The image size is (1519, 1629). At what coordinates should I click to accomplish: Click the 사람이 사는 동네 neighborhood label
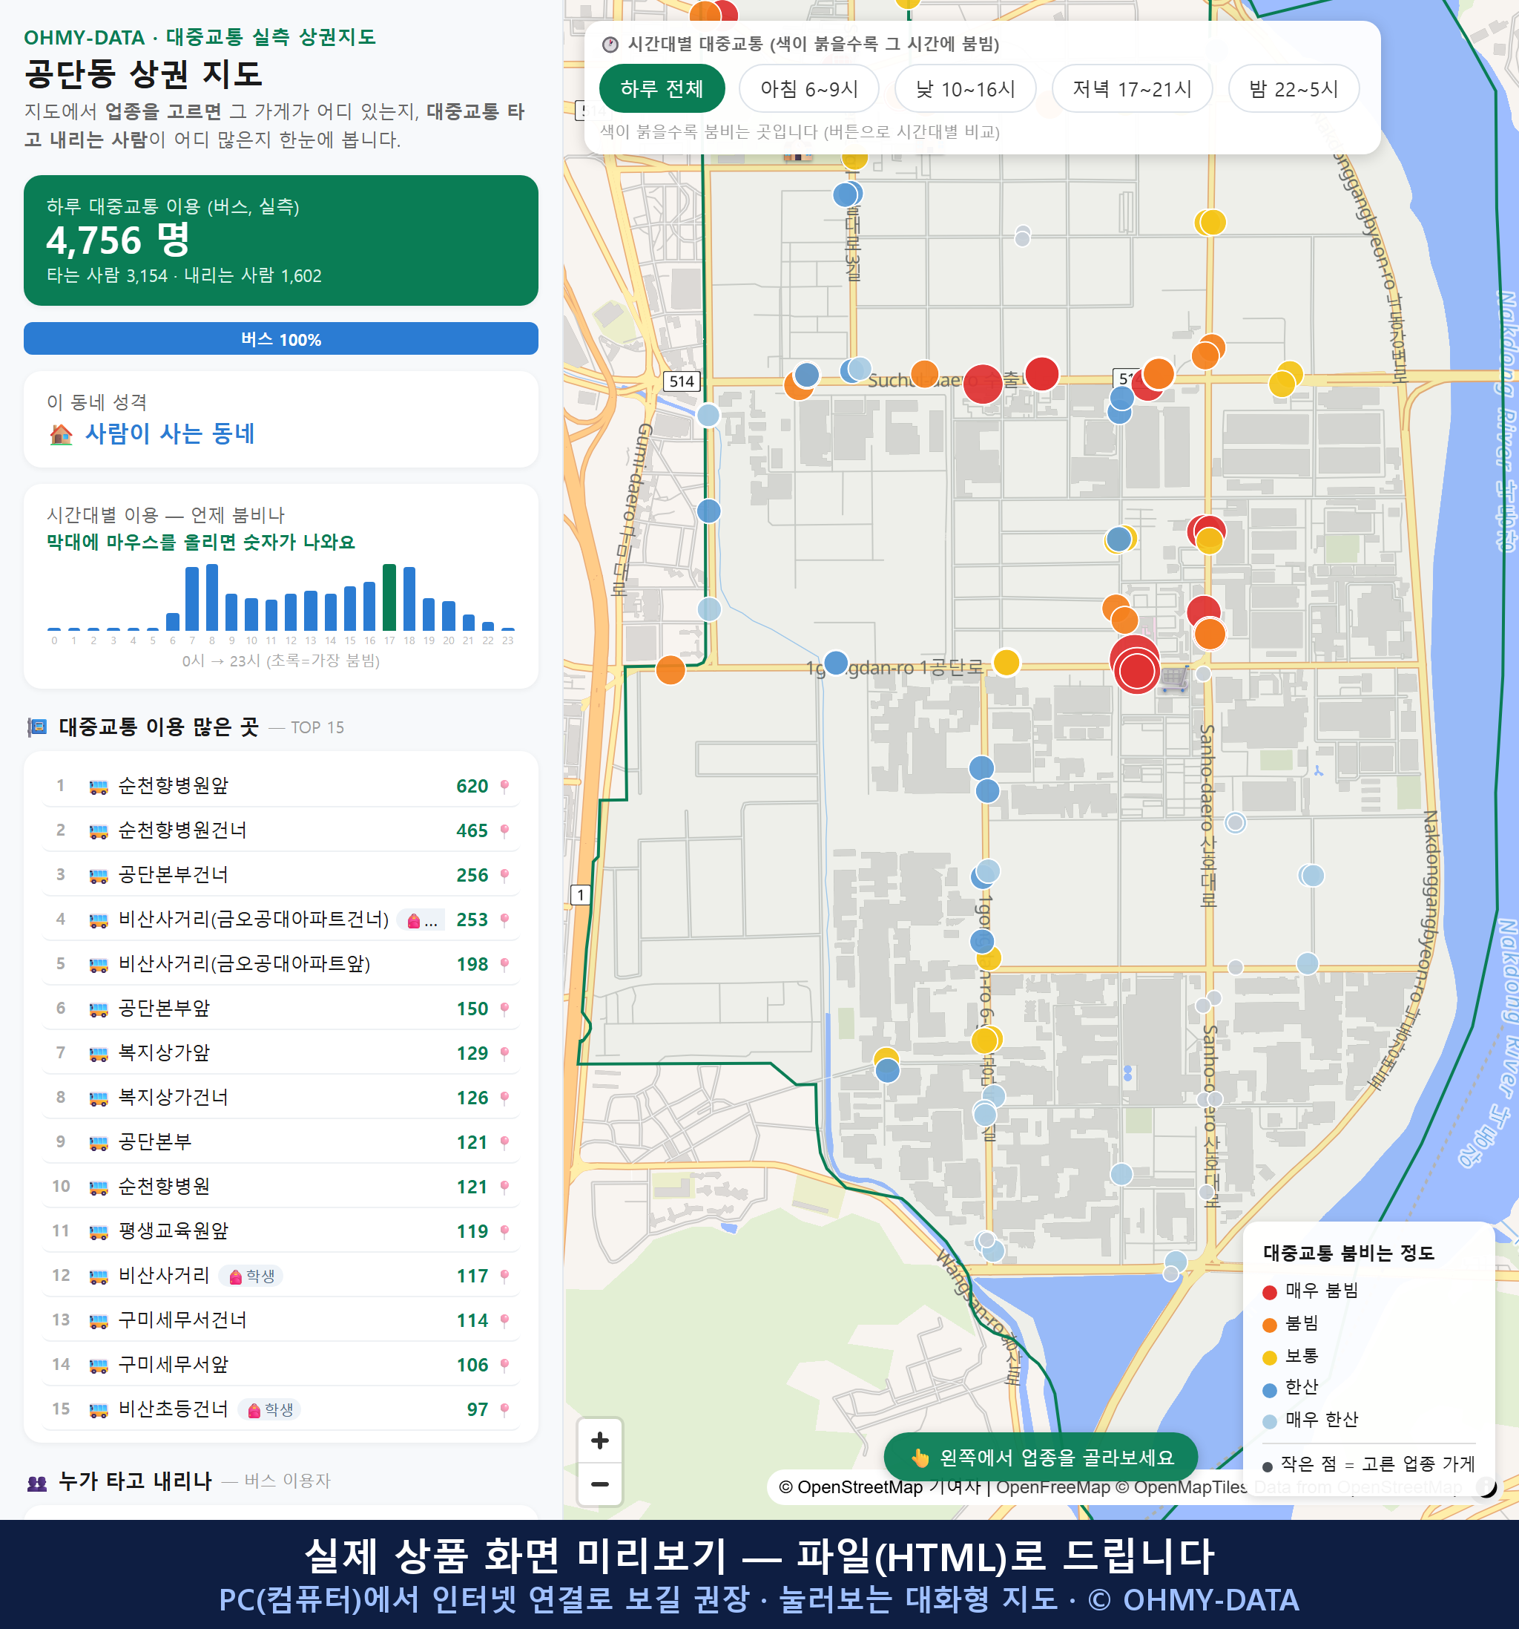click(171, 433)
